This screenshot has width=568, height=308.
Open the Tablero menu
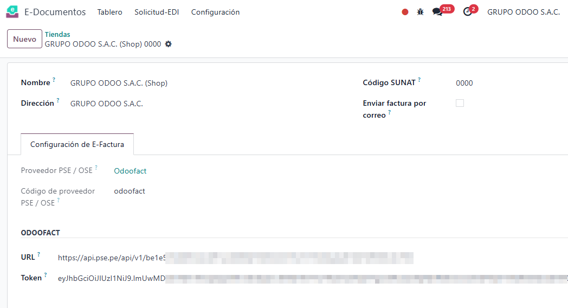point(110,12)
